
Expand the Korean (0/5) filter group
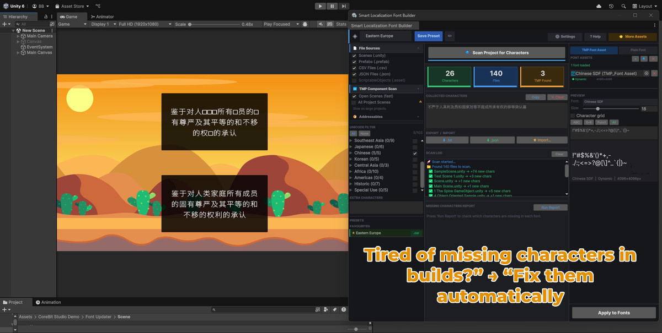click(351, 159)
